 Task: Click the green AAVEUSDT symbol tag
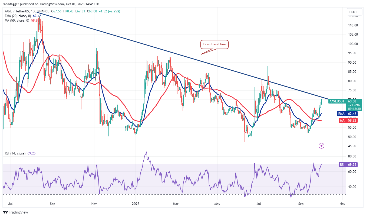tap(337, 101)
